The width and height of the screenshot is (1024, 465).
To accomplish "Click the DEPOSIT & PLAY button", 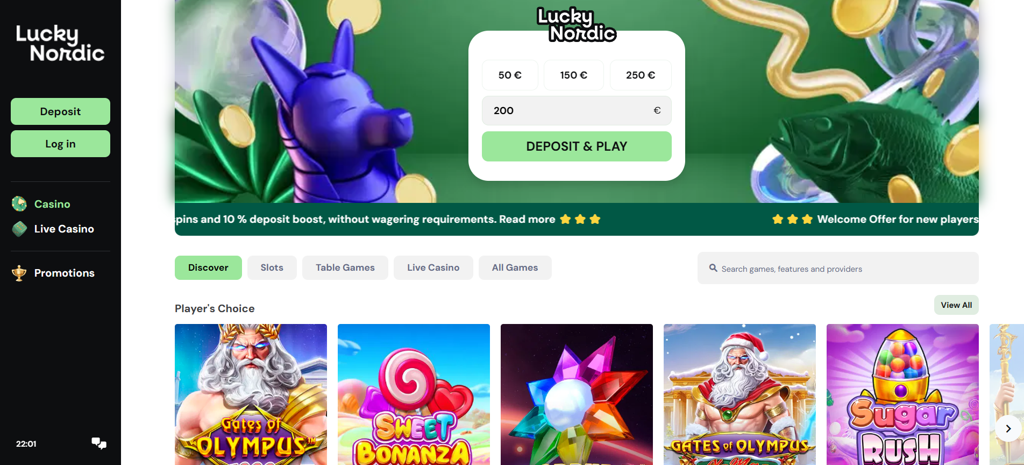I will coord(577,146).
